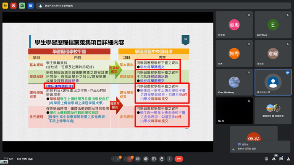Click the participant count badge above people icon
The image size is (294, 165).
[x=276, y=155]
